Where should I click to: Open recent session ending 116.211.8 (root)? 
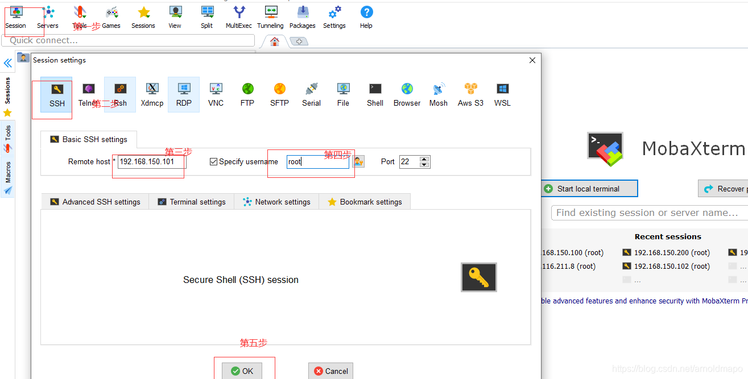click(x=568, y=266)
